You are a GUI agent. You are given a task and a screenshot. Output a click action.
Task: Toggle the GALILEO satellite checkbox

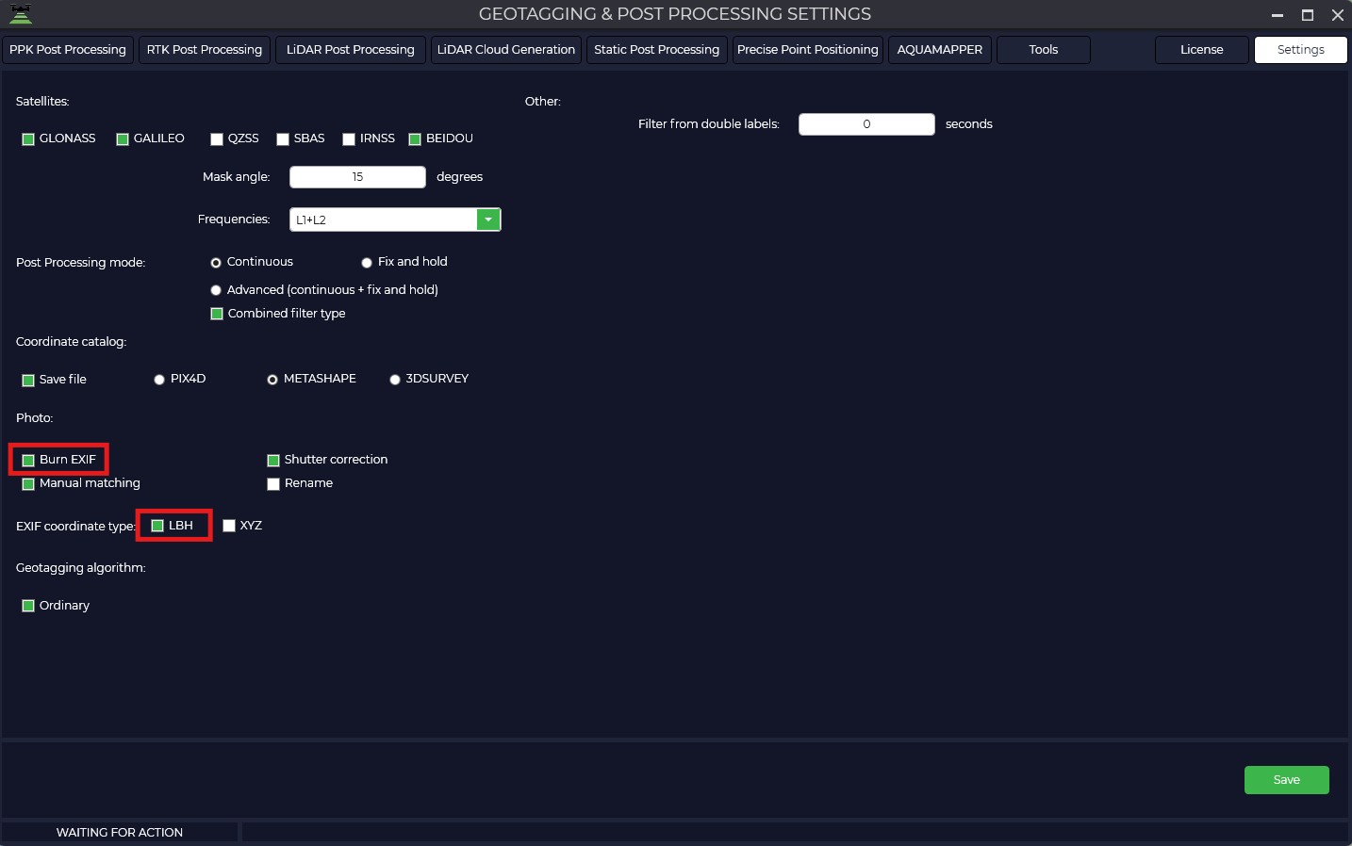coord(123,139)
